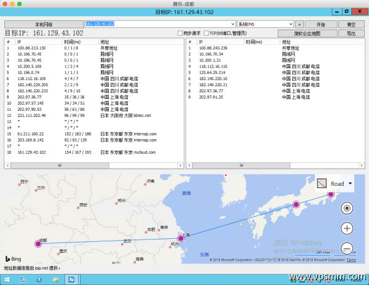The image size is (369, 285).
Task: Click the 开始 start button
Action: click(x=321, y=24)
